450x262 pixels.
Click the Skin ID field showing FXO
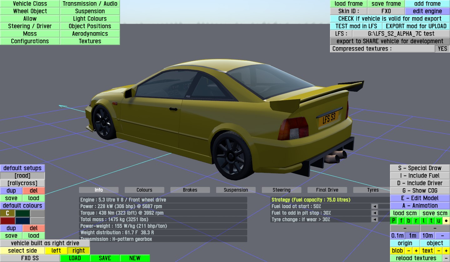click(386, 11)
